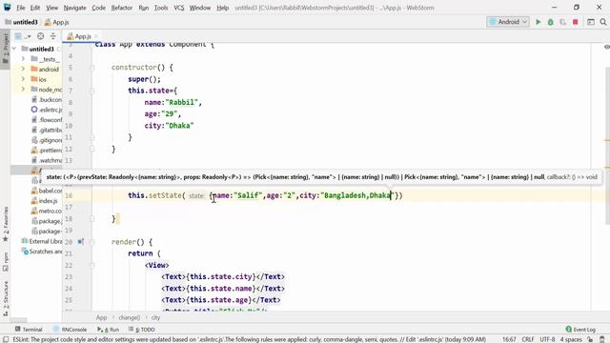Select the .buckconfig file in the tree
The height and width of the screenshot is (343, 610).
(47, 99)
